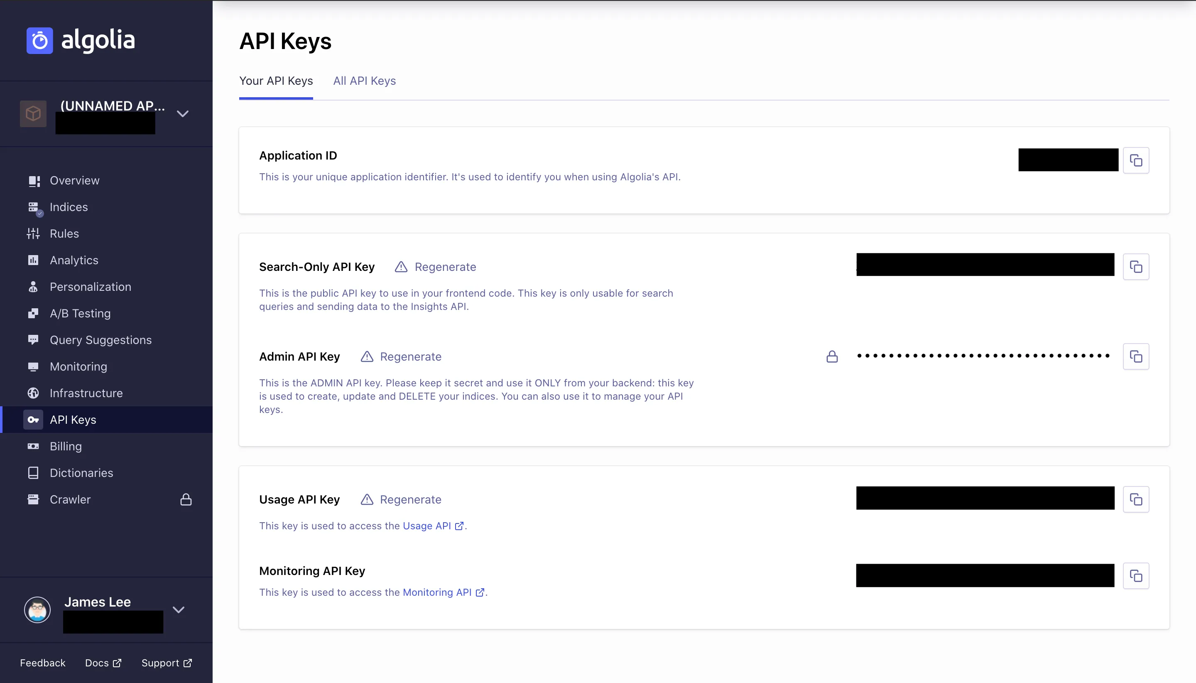Copy the Admin API Key

[1135, 356]
